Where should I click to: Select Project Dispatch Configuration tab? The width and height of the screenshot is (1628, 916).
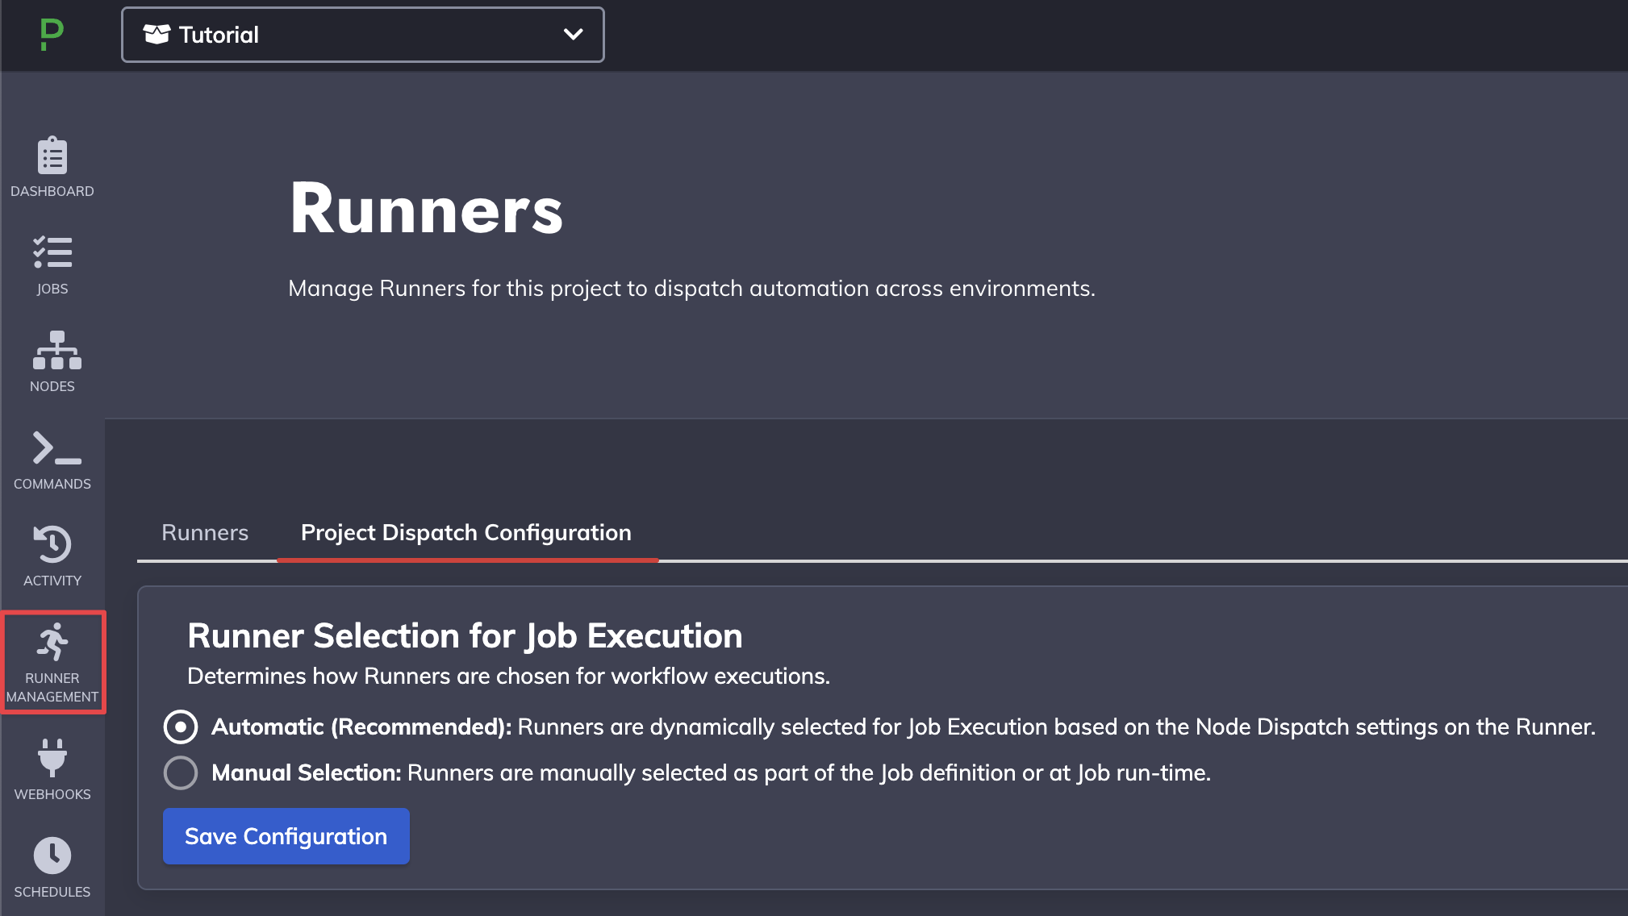pyautogui.click(x=466, y=532)
